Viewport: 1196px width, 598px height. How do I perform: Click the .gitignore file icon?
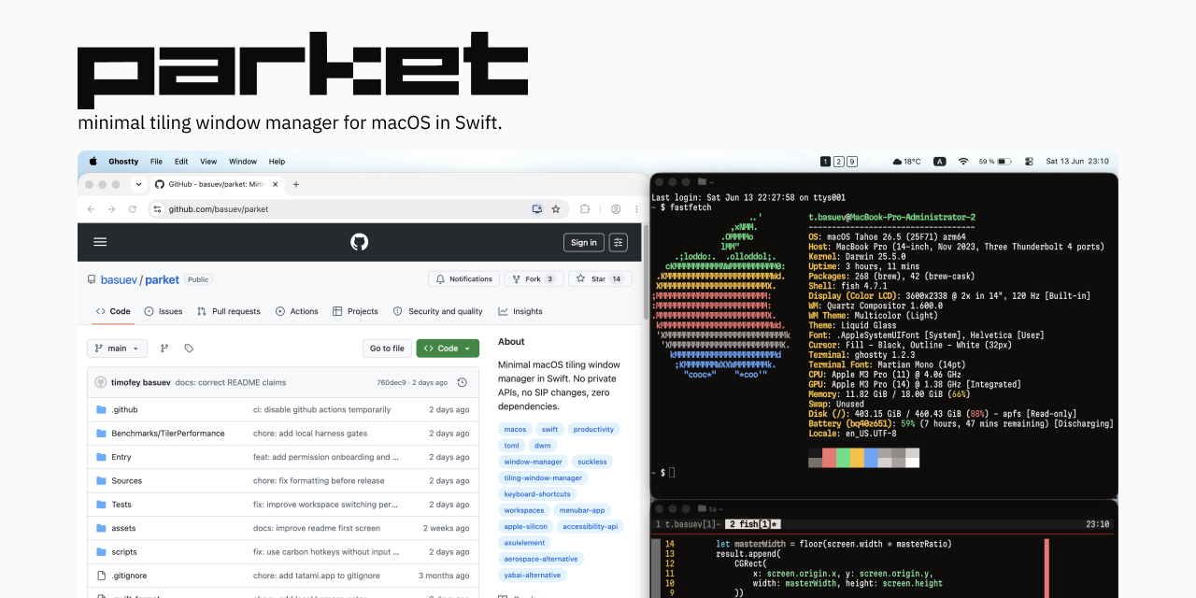pyautogui.click(x=102, y=576)
